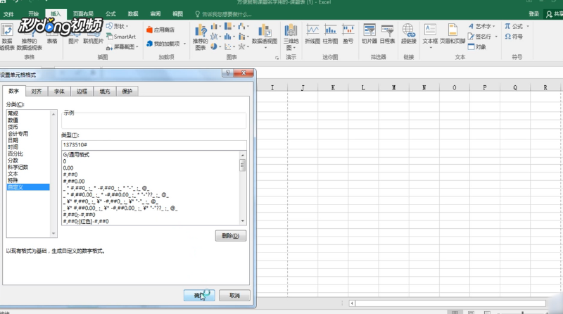Click the 登录 sign-in link
This screenshot has height=314, width=563.
tap(534, 13)
